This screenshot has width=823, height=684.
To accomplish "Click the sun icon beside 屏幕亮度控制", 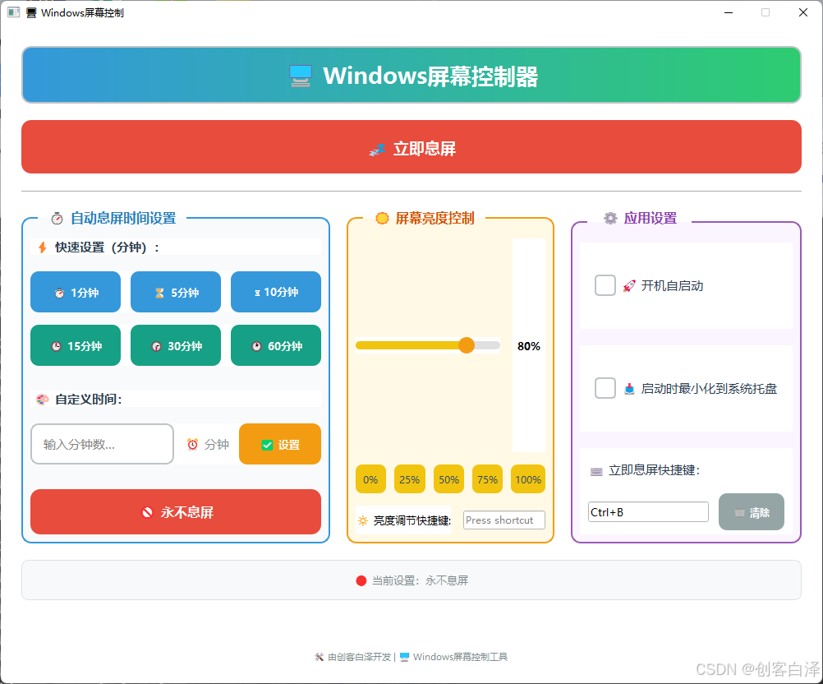I will (382, 218).
